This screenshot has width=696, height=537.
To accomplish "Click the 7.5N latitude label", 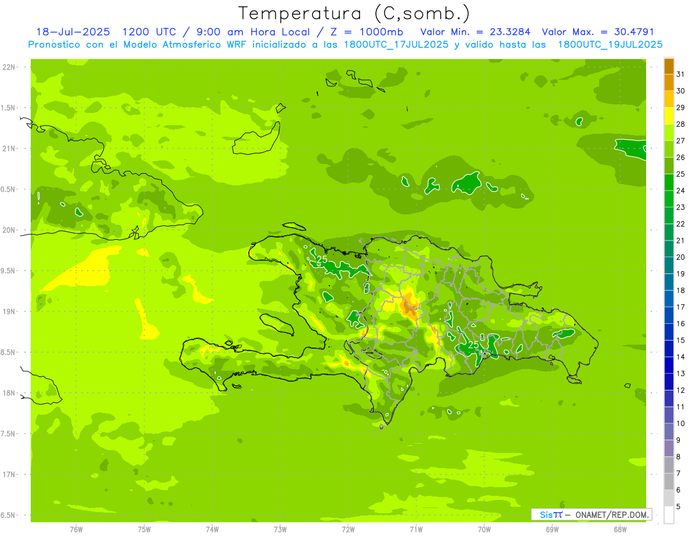I will coord(8,434).
